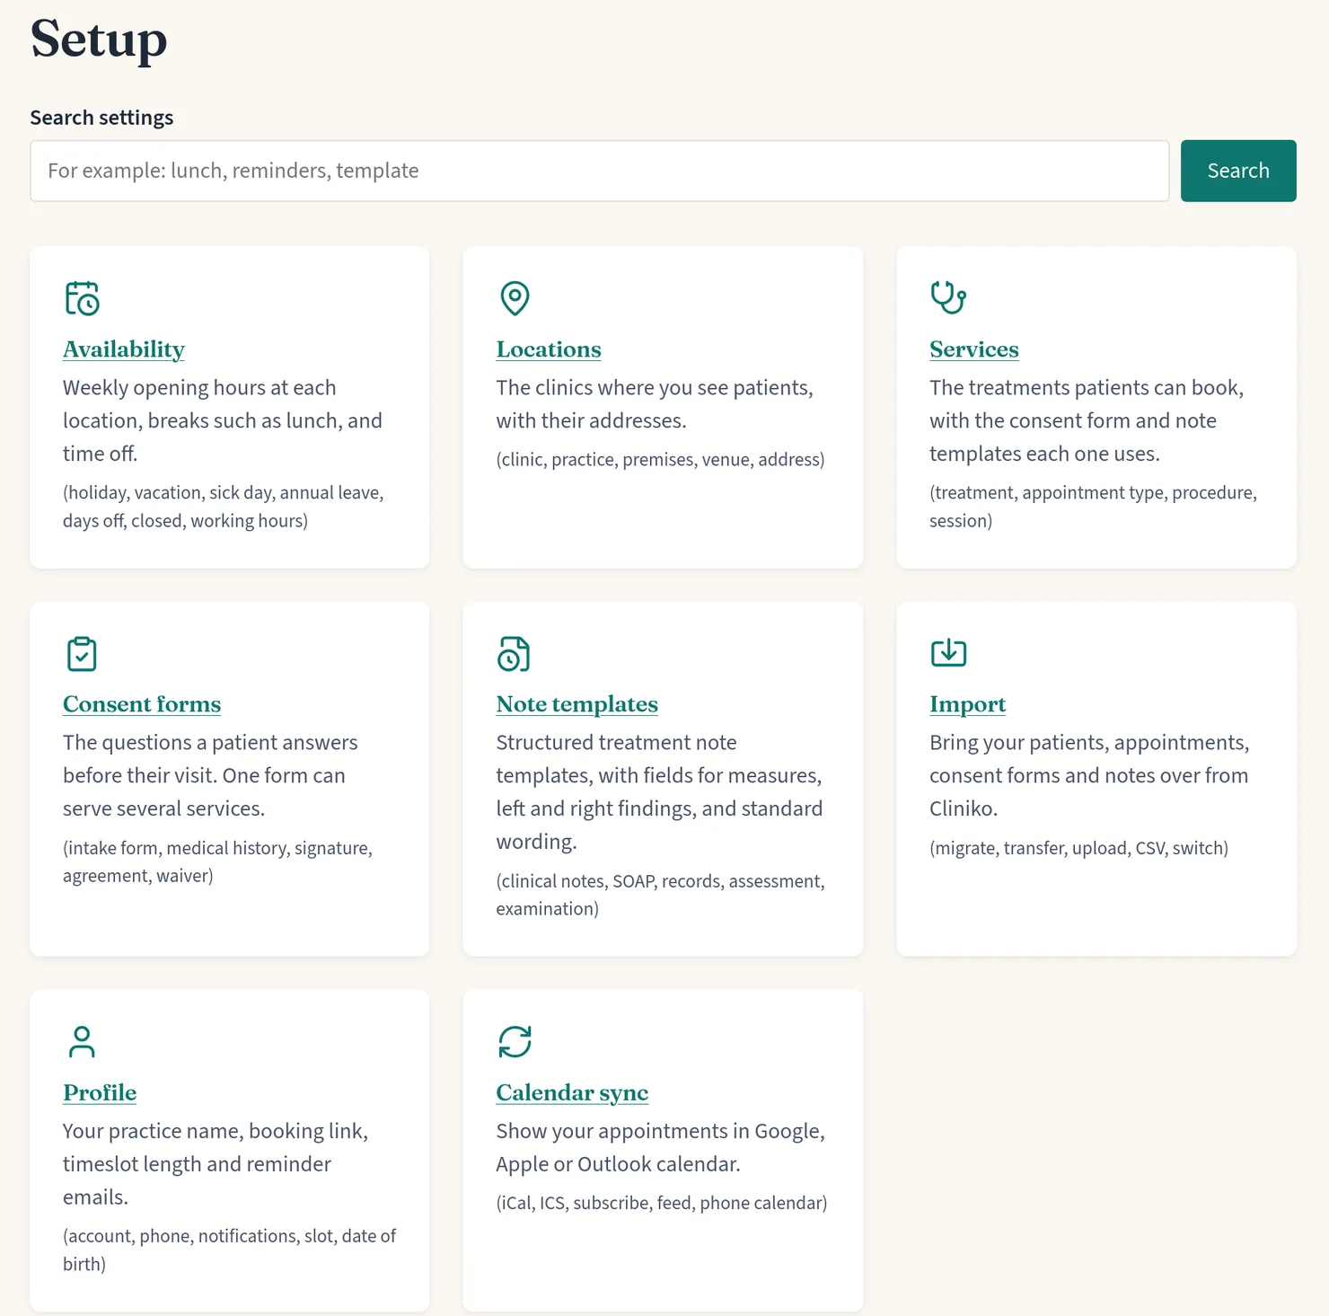Click the '(migrate, transfer, upload, CSV, switch)' keywords
Viewport: 1329px width, 1316px height.
click(x=1078, y=848)
